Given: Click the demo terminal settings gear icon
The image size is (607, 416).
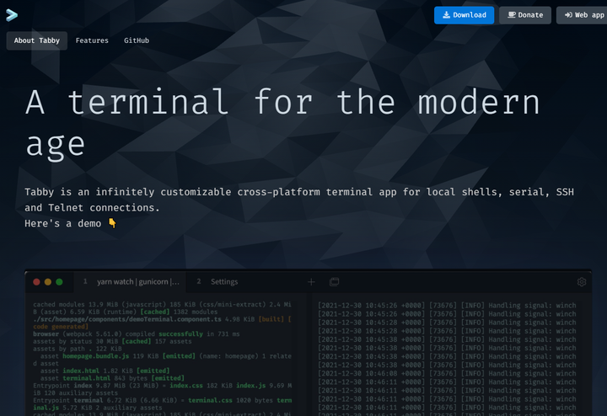Looking at the screenshot, I should [x=582, y=282].
